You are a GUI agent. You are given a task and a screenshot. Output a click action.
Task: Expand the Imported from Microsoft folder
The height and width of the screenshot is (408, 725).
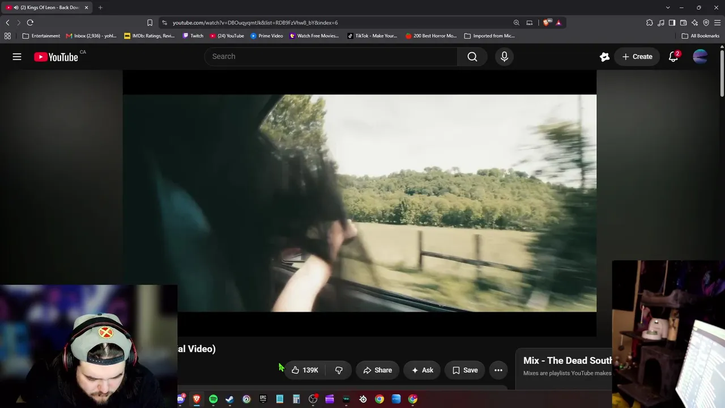click(489, 36)
